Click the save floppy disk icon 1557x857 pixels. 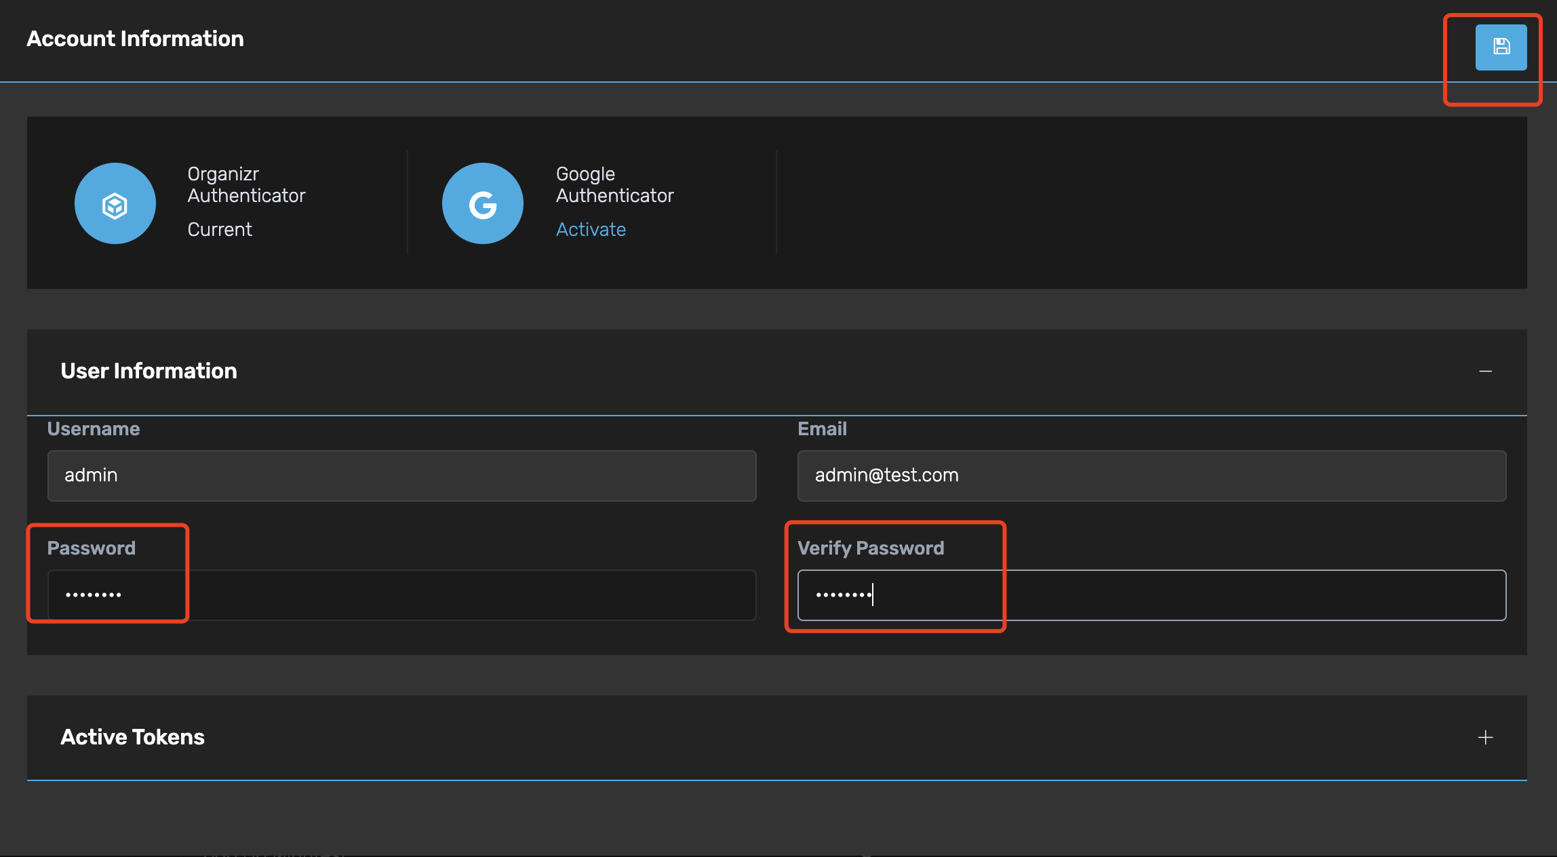click(x=1501, y=47)
